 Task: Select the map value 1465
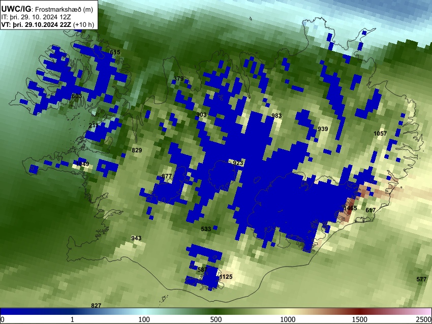350,208
